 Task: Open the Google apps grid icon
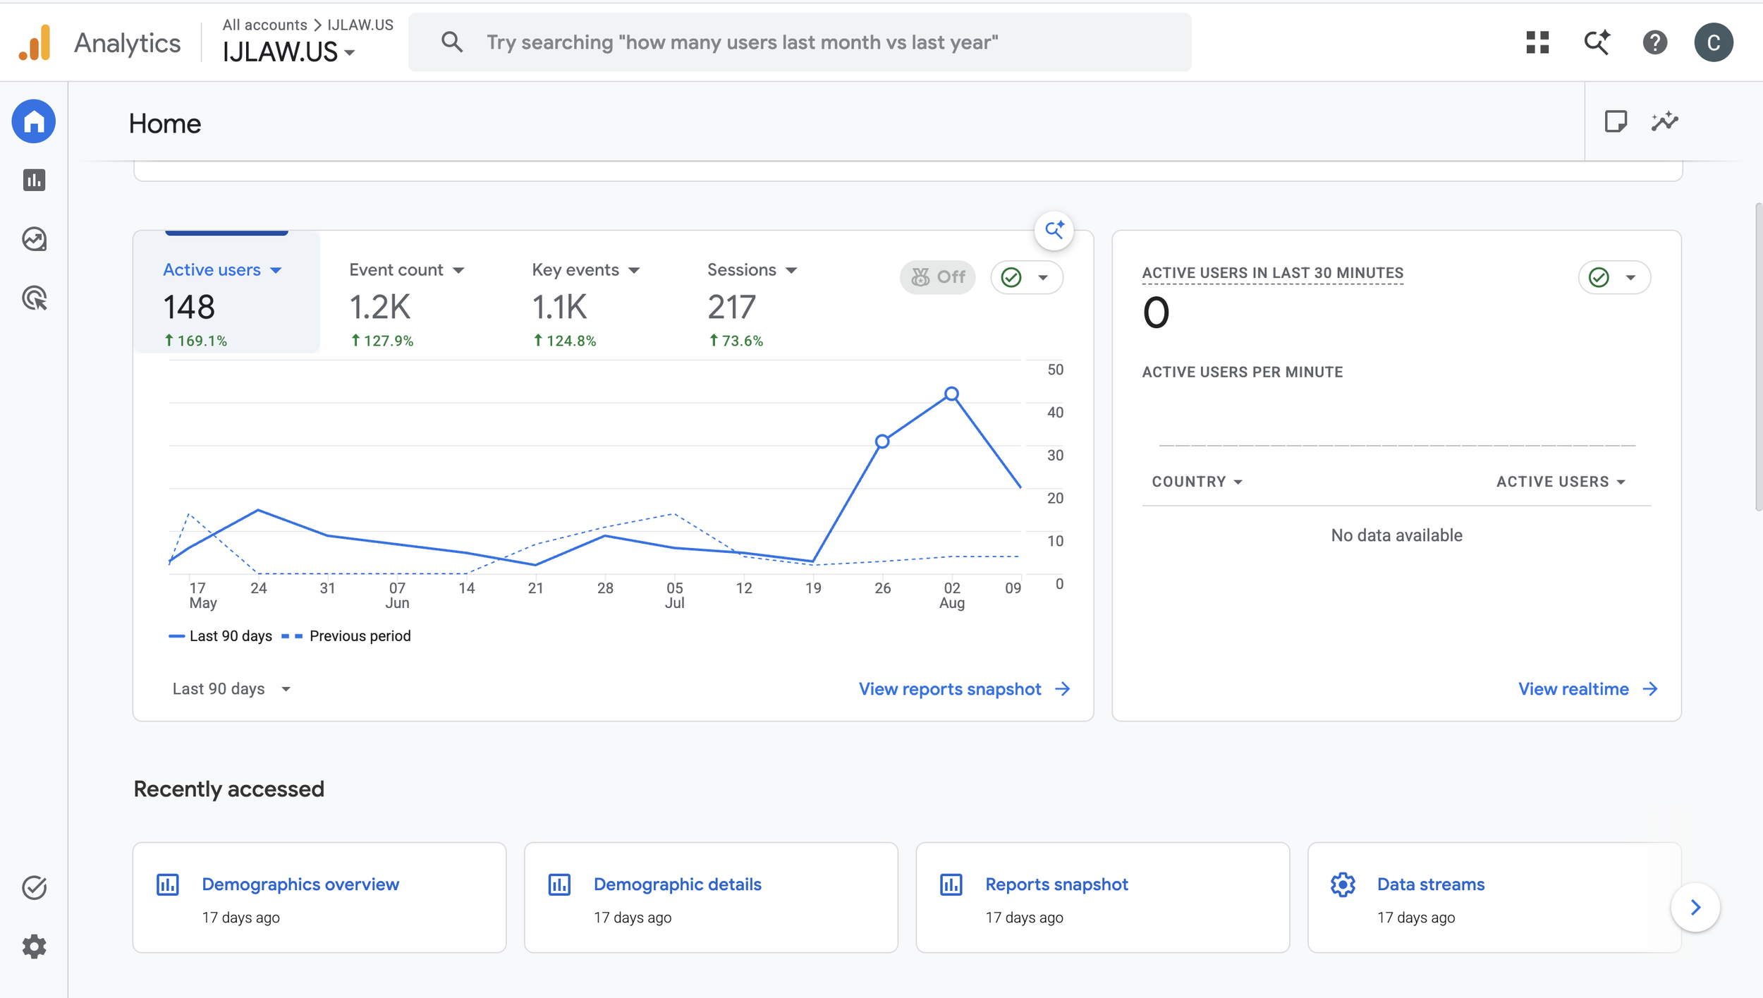coord(1537,42)
